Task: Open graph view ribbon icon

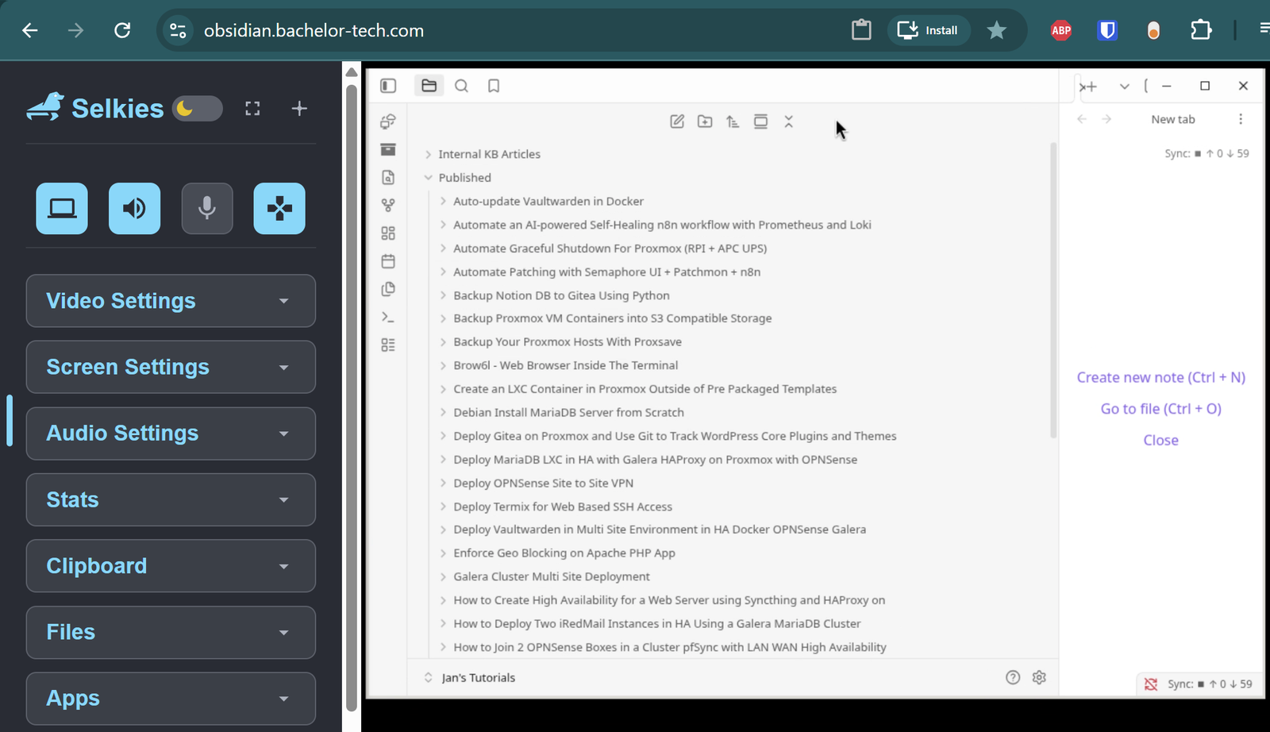Action: click(388, 205)
